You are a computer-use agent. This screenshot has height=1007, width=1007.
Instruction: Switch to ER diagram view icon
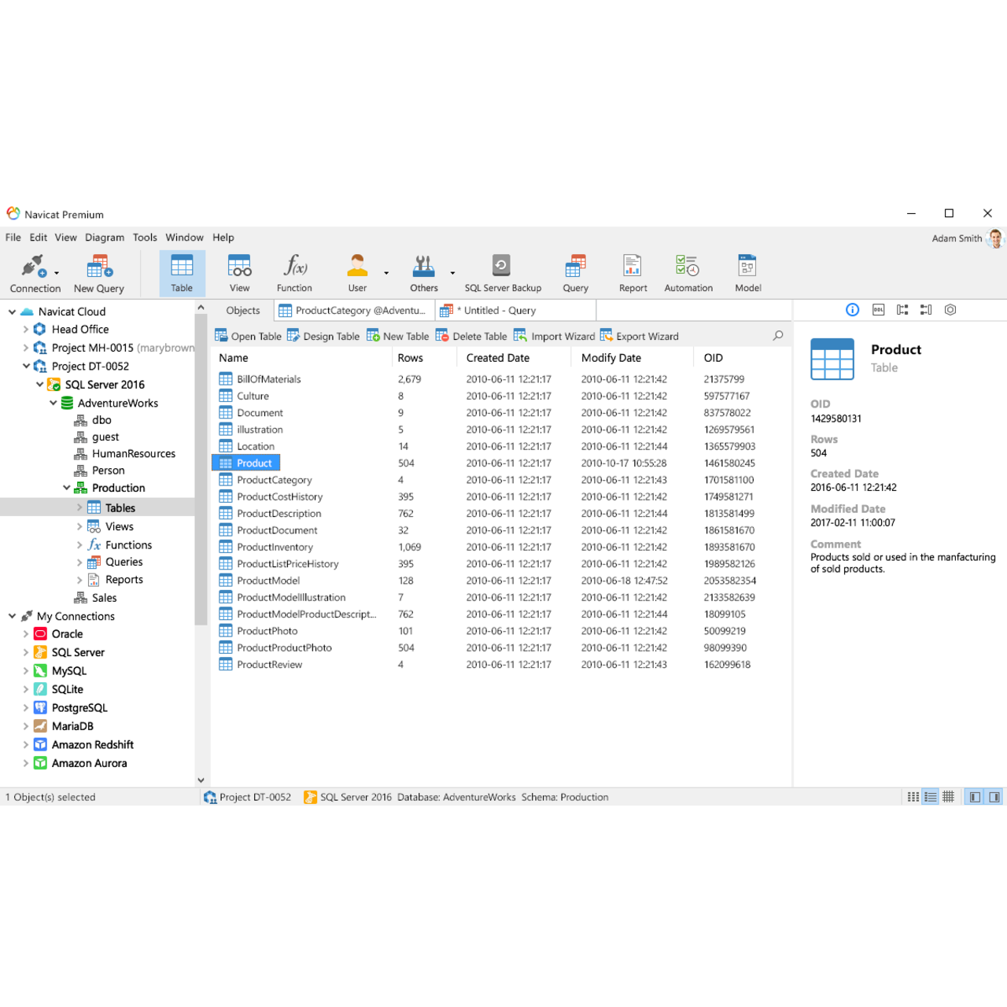point(949,797)
